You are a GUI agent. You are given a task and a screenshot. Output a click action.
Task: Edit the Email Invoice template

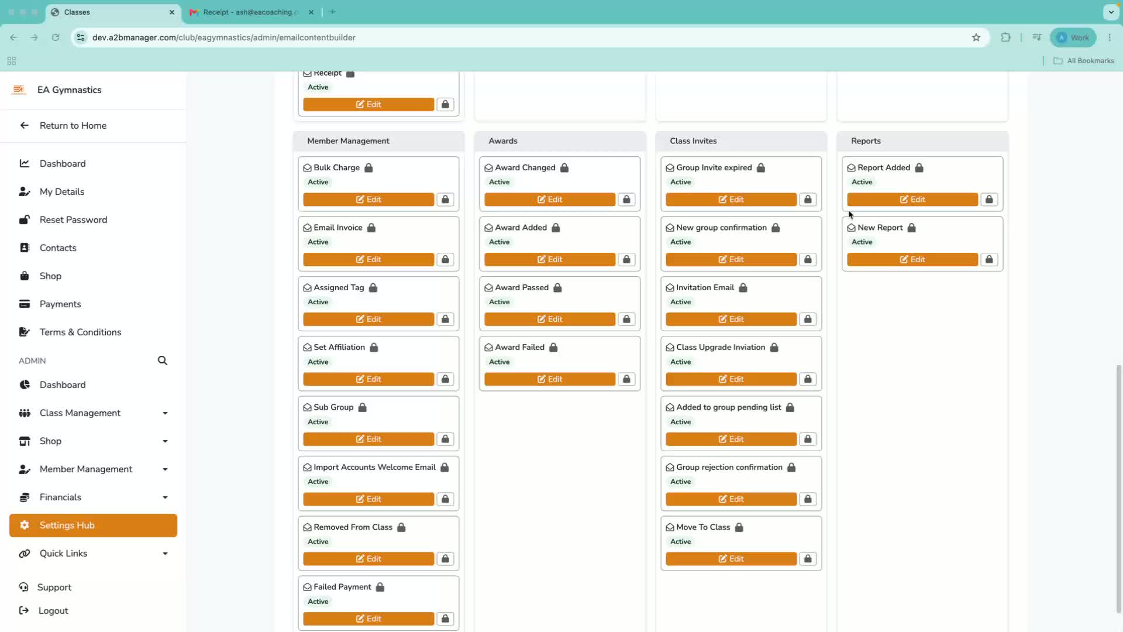coord(368,259)
